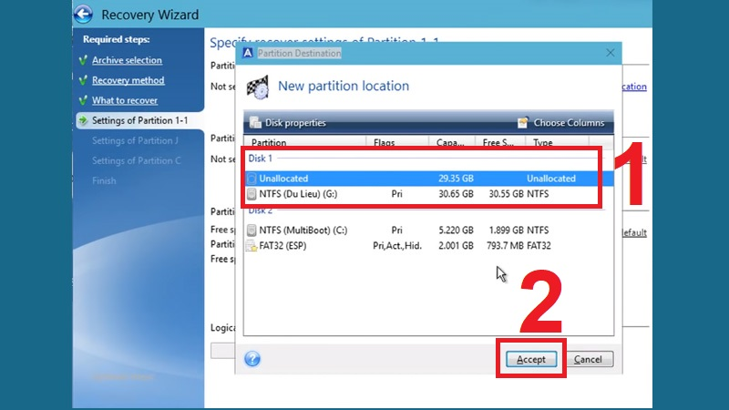
Task: Click the Disk 1 group header
Action: pos(260,159)
